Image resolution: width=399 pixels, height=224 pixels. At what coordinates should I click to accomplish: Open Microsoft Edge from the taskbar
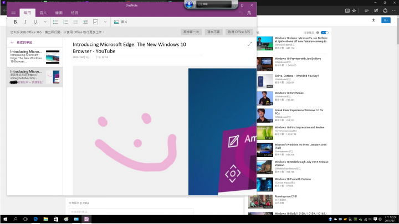coord(35,219)
